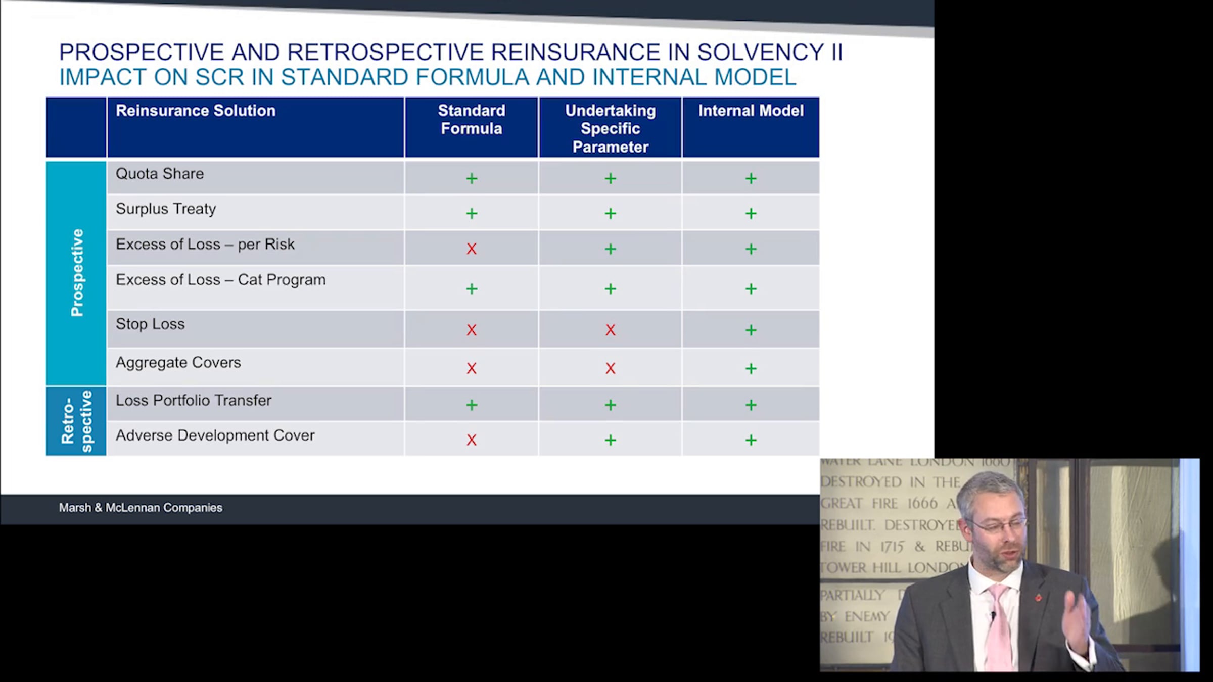Click green plus for Aggregate Covers Internal Model
This screenshot has width=1213, height=682.
click(x=751, y=368)
